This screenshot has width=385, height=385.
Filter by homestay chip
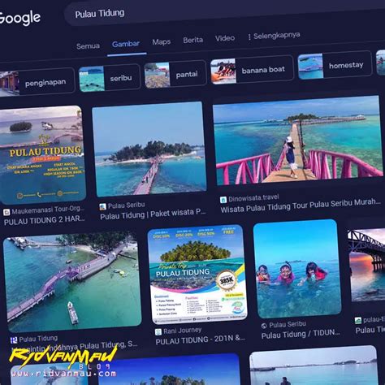[x=335, y=65]
